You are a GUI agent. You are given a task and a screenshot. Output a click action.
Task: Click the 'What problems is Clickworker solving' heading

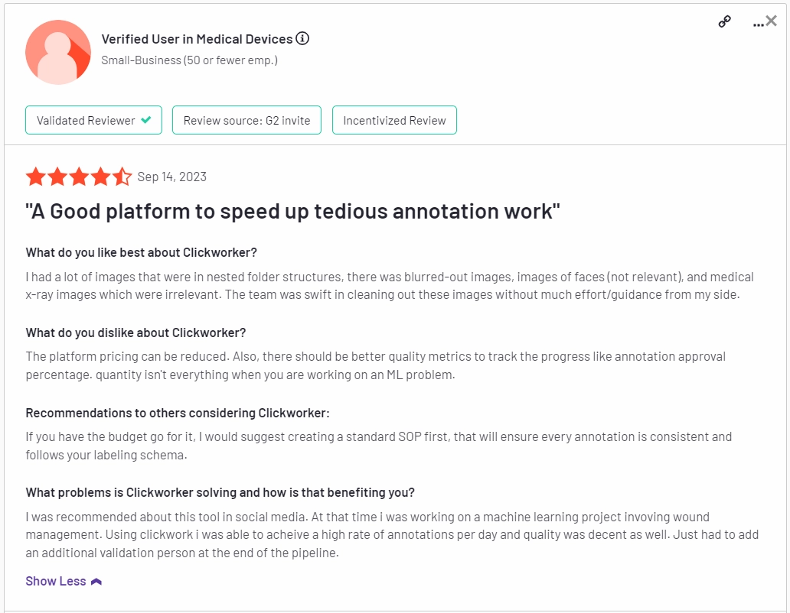[x=220, y=492]
